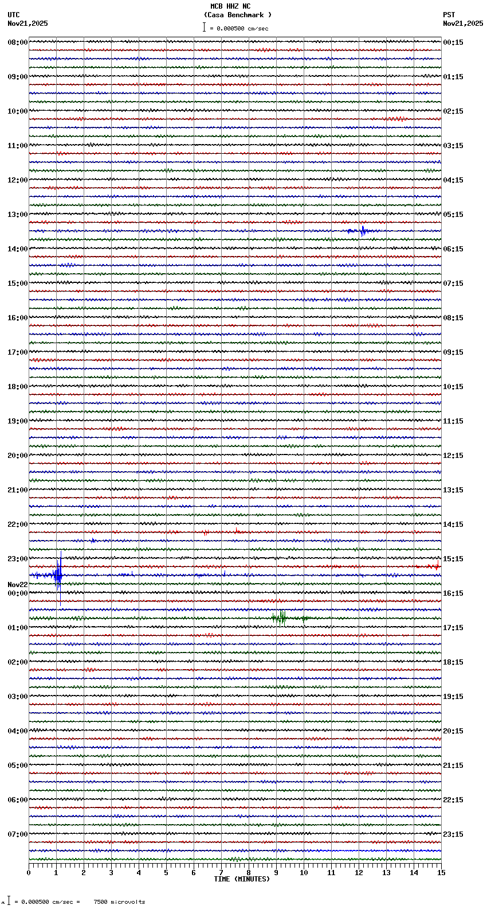487x909 pixels.
Task: Click the '15:00' UTC time label
Action: coord(18,283)
